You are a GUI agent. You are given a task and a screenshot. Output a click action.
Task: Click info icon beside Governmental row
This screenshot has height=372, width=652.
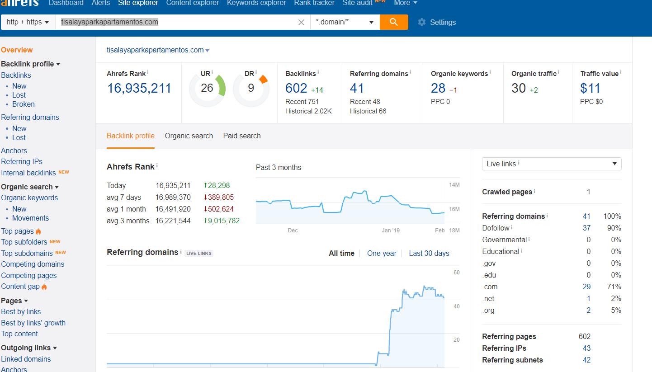point(529,239)
